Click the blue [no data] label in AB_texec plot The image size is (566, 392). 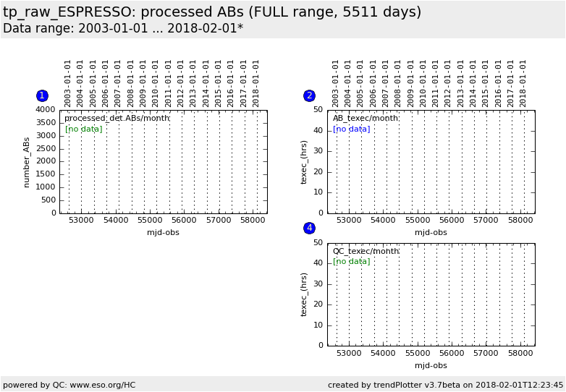point(352,129)
